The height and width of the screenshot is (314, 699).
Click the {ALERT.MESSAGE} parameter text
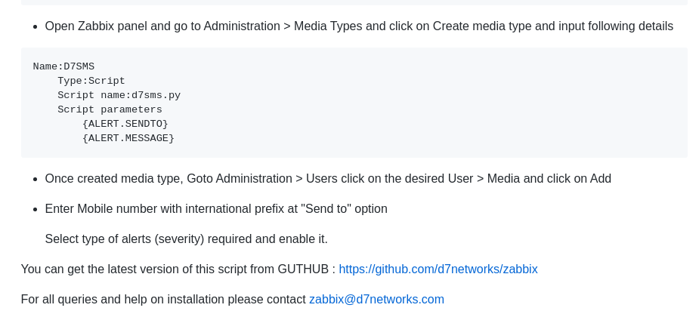pos(128,138)
